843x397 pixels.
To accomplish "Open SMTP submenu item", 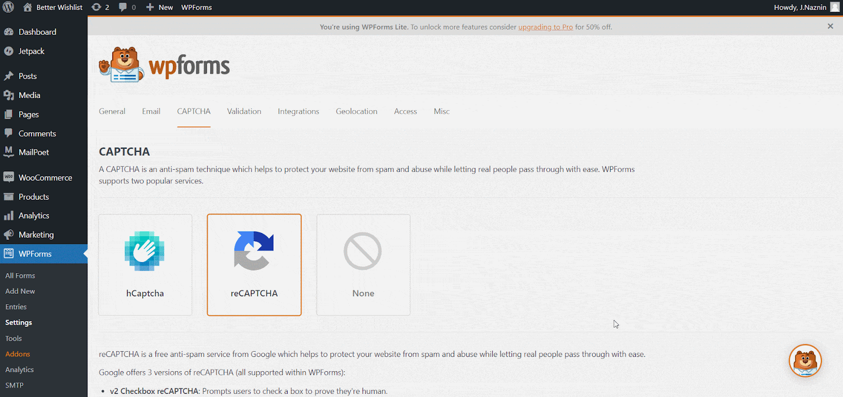I will coord(14,385).
